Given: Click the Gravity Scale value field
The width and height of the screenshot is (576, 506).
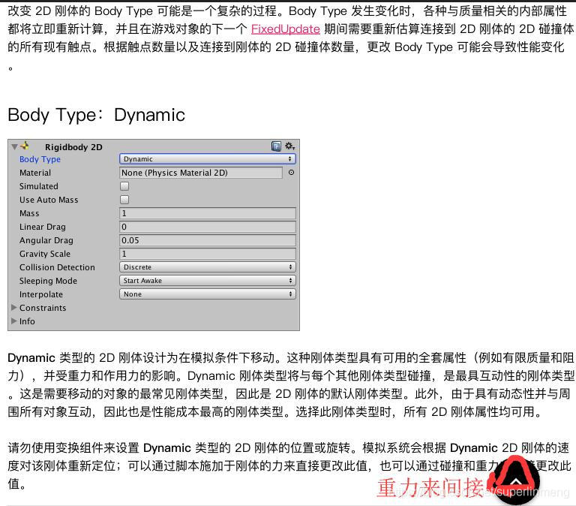Looking at the screenshot, I should coord(208,254).
